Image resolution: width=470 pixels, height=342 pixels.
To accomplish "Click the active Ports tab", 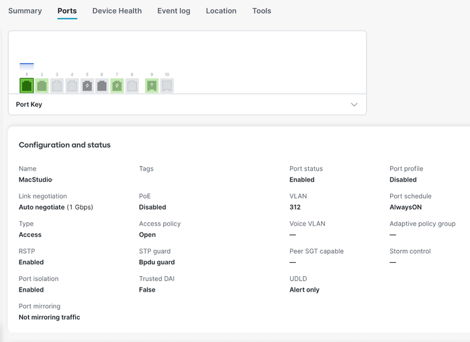I will (x=67, y=11).
